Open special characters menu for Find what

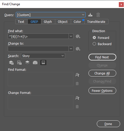(x=78, y=36)
